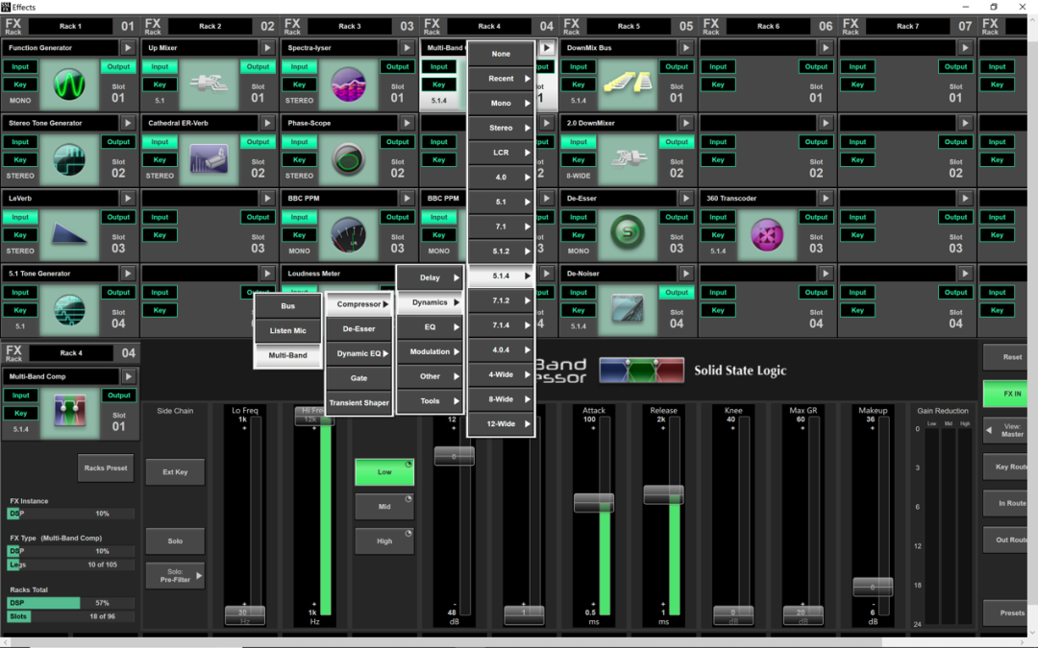Open DownMix Bus plugin selector arrow
1038x648 pixels.
[x=686, y=48]
